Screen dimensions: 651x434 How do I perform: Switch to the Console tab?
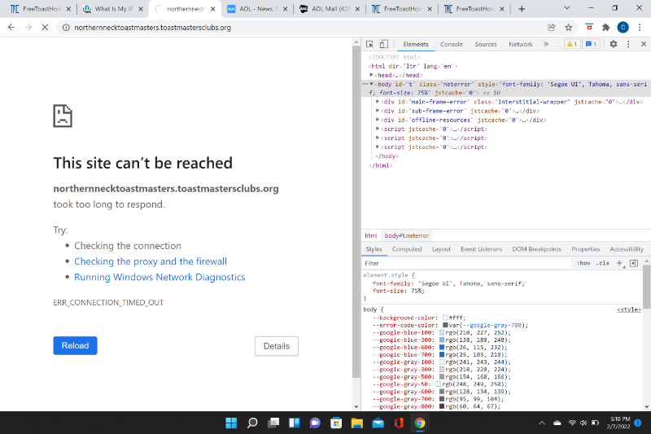(x=452, y=44)
